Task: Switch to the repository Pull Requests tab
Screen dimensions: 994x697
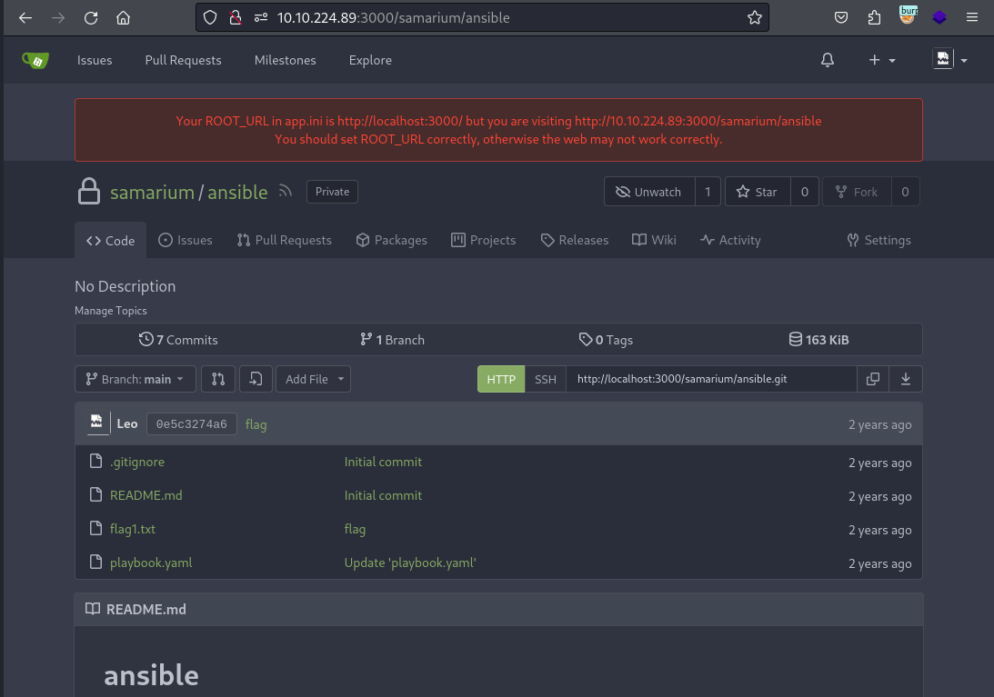Action: click(x=284, y=240)
